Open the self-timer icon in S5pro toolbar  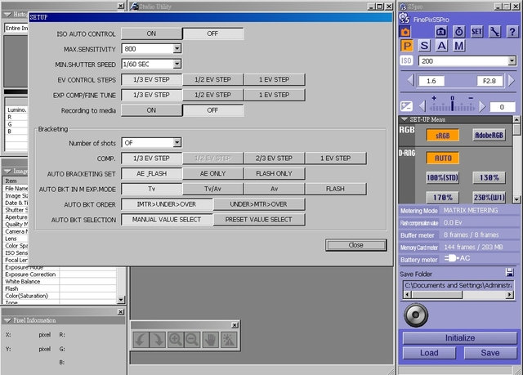459,32
